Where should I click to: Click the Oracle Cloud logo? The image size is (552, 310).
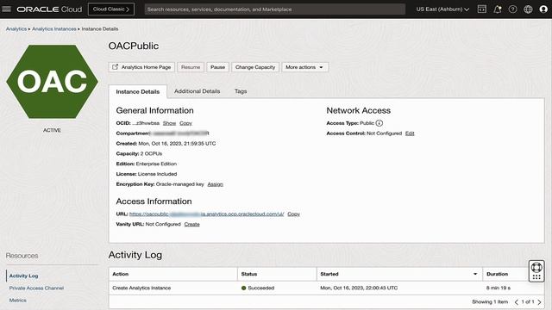(49, 9)
